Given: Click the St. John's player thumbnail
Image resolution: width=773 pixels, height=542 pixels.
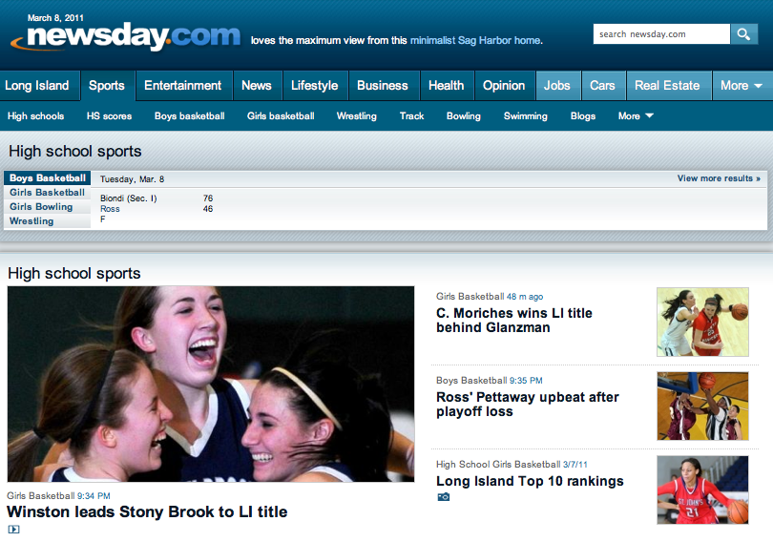Looking at the screenshot, I should pos(702,490).
